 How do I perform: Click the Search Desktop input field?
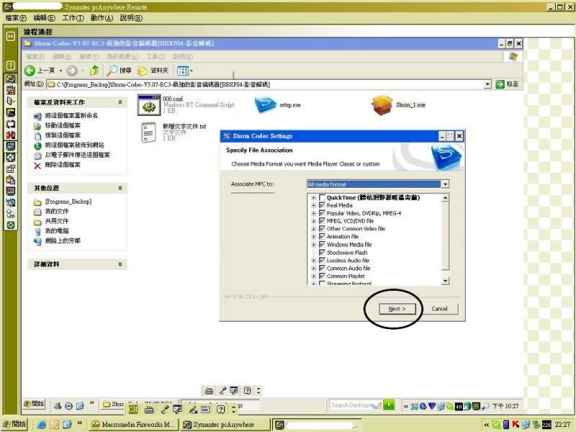coord(355,405)
